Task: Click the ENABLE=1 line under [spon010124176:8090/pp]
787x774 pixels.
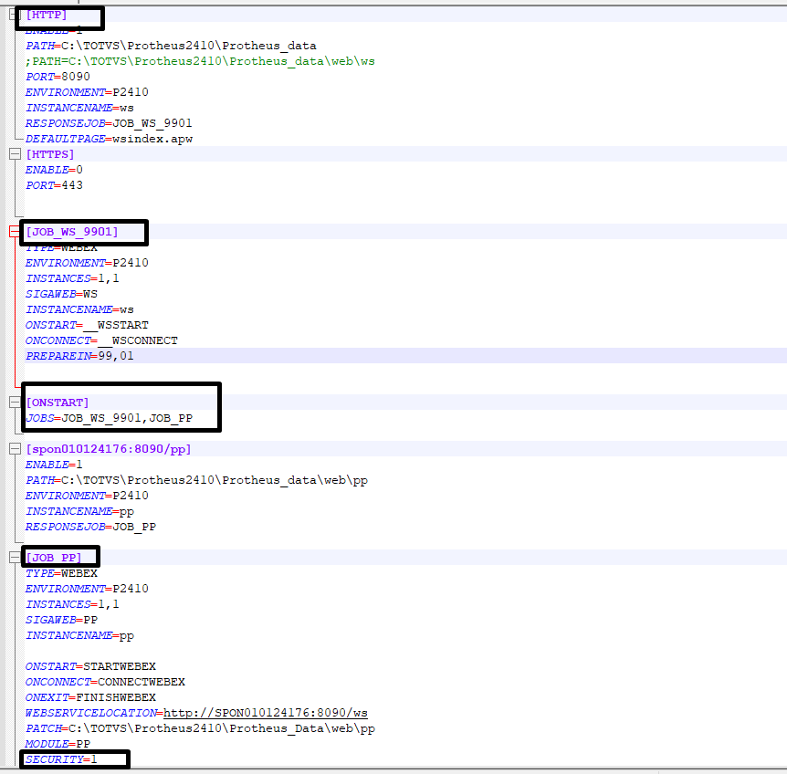Action: point(54,465)
